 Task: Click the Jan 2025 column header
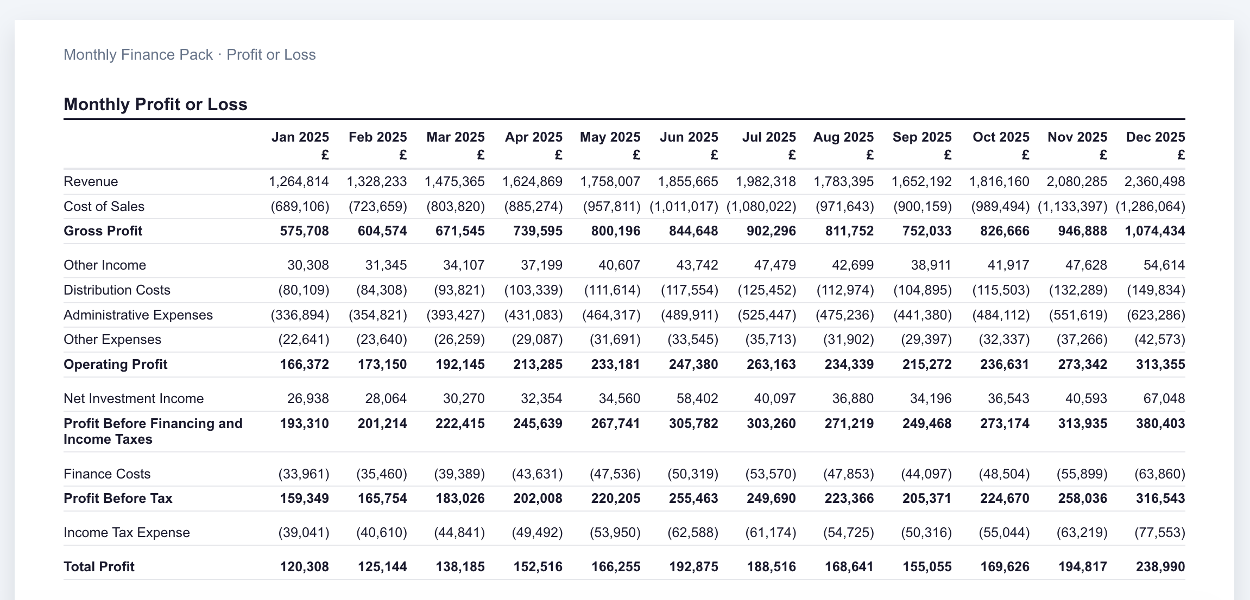pyautogui.click(x=300, y=137)
